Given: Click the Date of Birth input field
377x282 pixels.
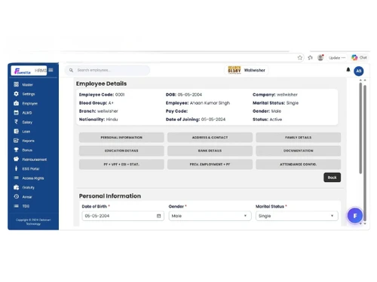Looking at the screenshot, I should pyautogui.click(x=123, y=216).
